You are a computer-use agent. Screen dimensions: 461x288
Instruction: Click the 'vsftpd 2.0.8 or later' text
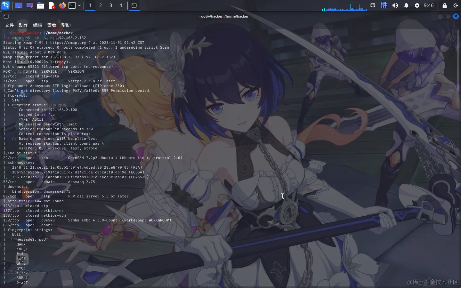(x=92, y=81)
